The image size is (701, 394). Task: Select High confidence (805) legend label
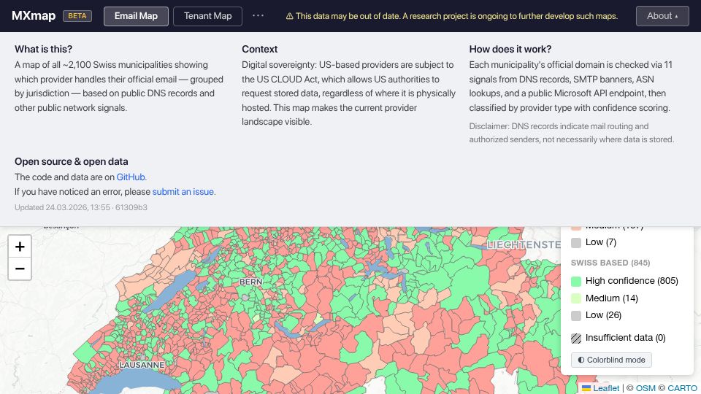point(632,280)
